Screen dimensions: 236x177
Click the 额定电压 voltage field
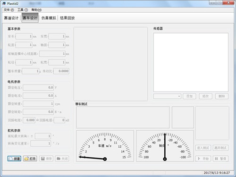point(38,87)
